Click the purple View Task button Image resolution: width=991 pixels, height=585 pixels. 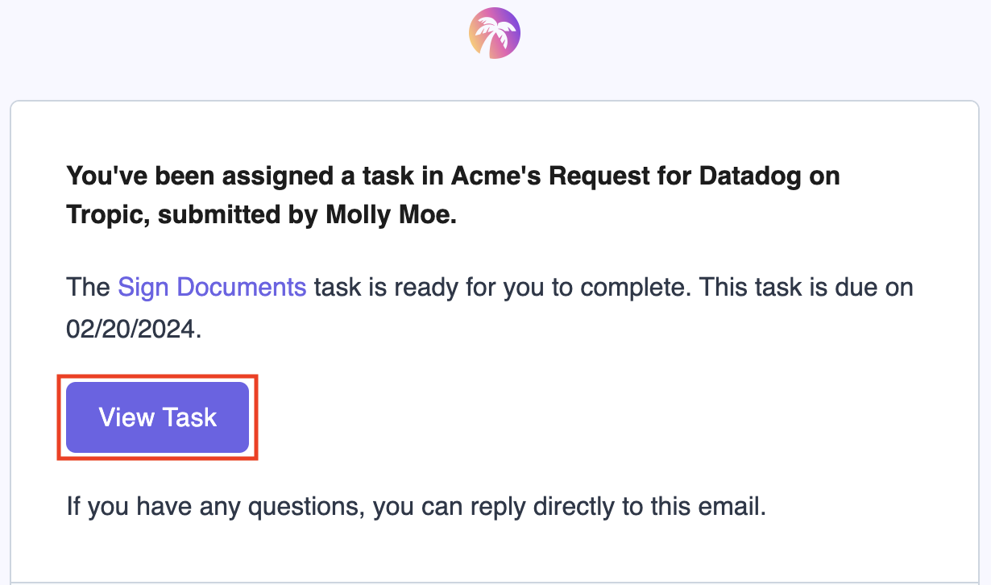point(157,417)
